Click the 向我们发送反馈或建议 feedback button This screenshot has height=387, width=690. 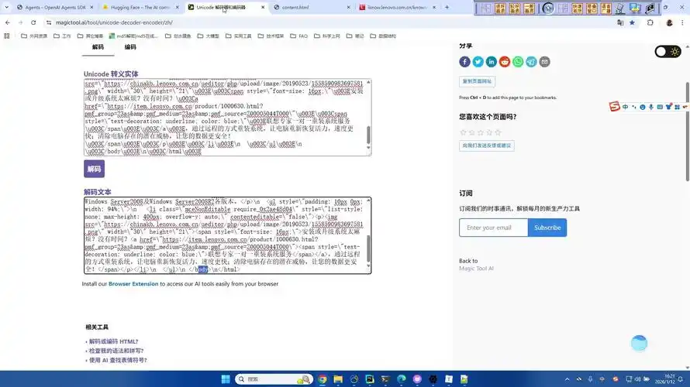tap(487, 146)
